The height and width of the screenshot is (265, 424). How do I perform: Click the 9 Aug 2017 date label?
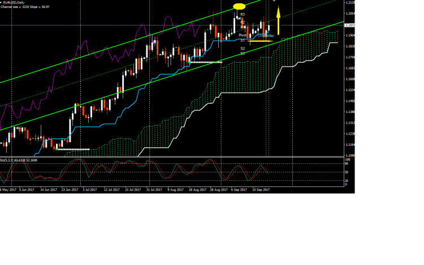pyautogui.click(x=175, y=190)
